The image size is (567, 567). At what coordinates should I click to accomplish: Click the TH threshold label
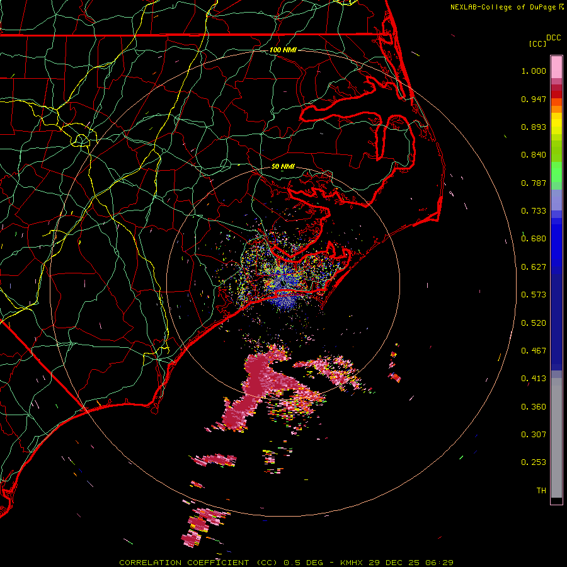pyautogui.click(x=541, y=491)
